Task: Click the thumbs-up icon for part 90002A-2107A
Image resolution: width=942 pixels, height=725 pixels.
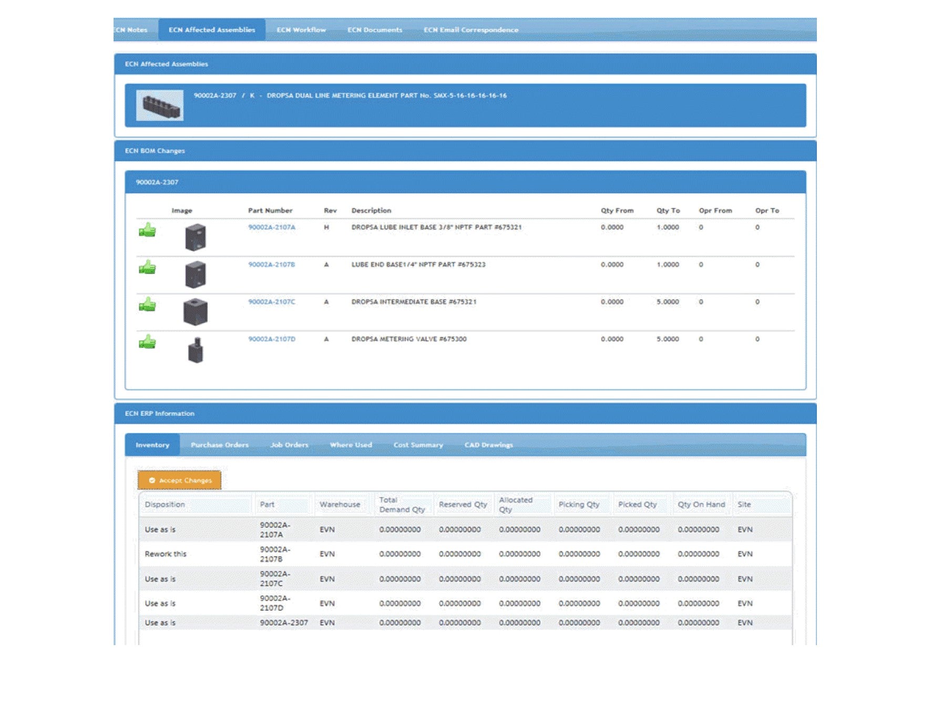Action: (x=147, y=230)
